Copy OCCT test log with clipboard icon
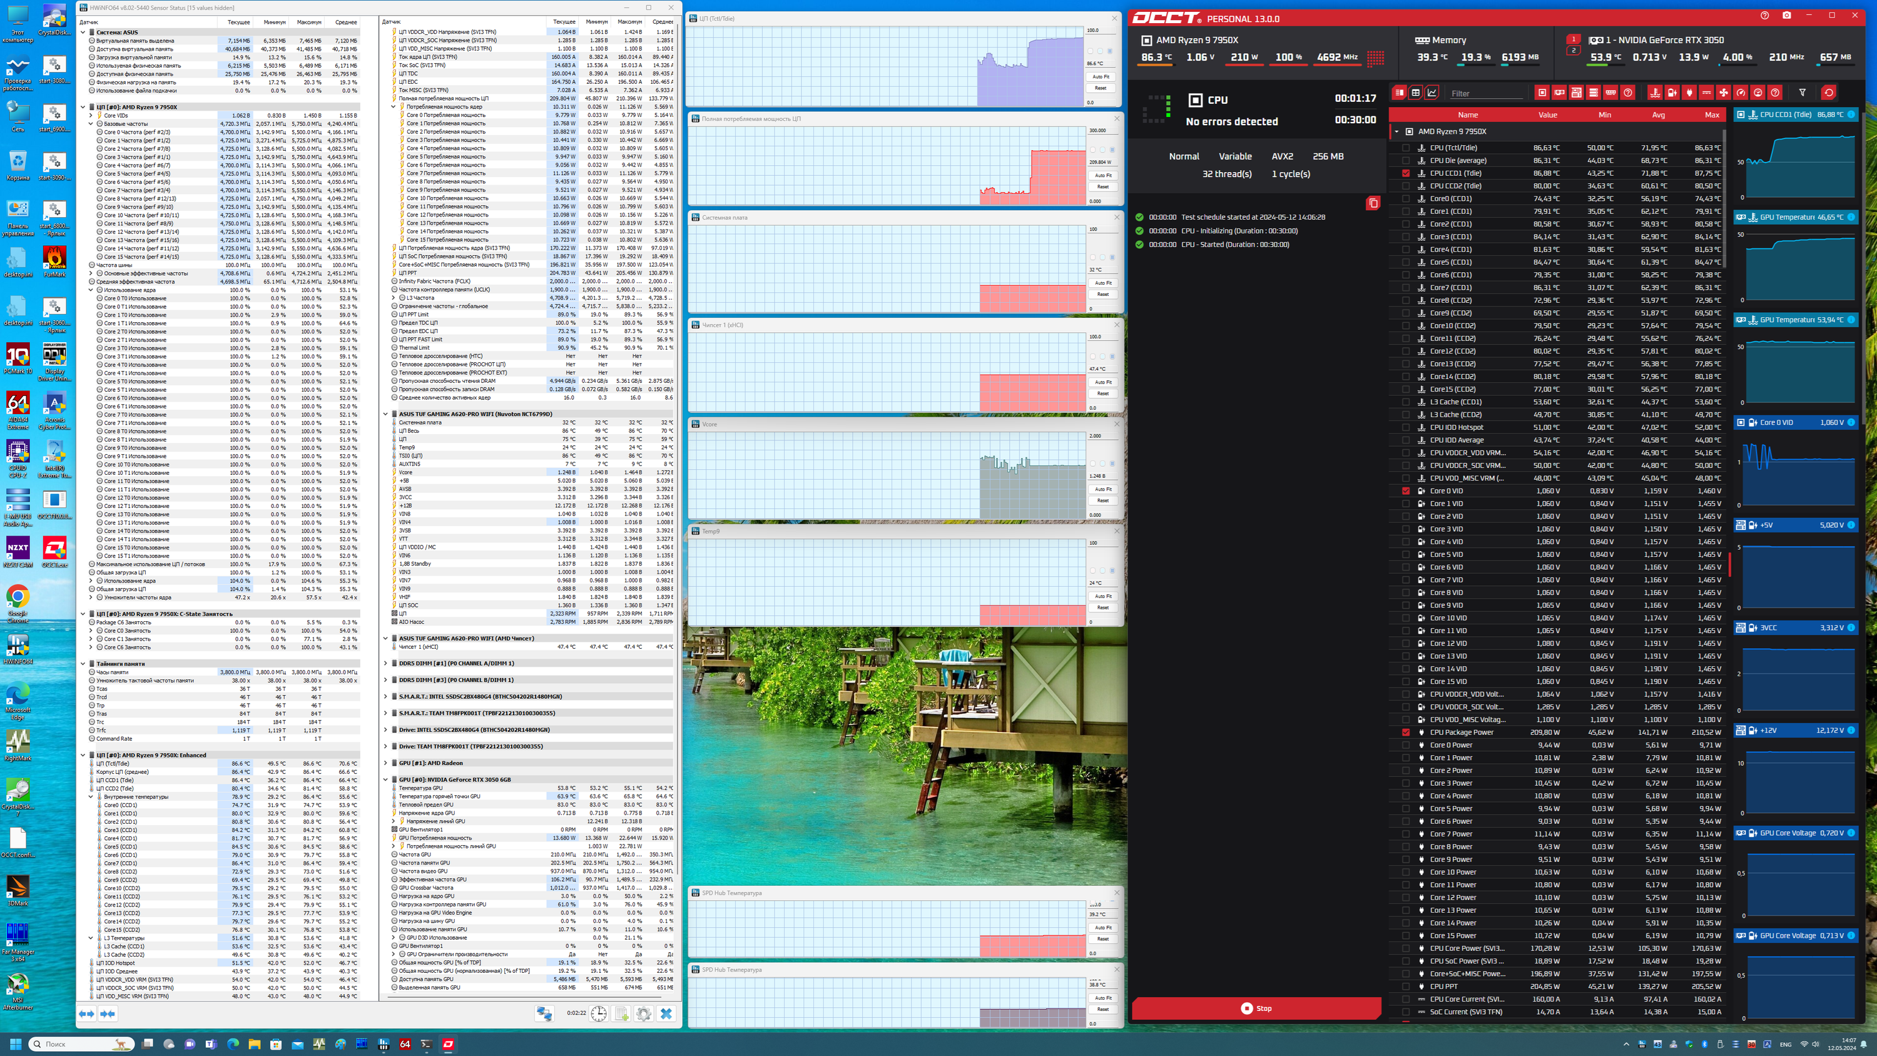Screen dimensions: 1877x1056 (1373, 203)
